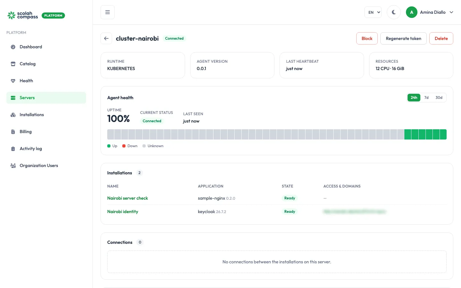Click the Last Heartbeat just now value
The height and width of the screenshot is (288, 461).
click(294, 69)
